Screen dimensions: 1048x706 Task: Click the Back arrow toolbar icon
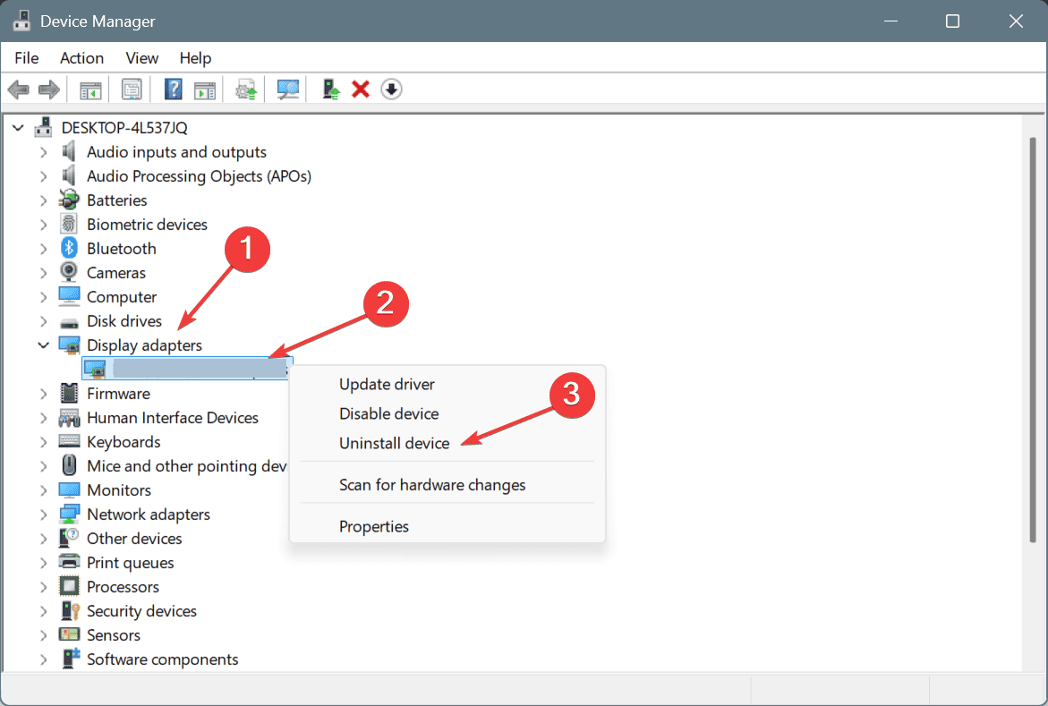18,89
